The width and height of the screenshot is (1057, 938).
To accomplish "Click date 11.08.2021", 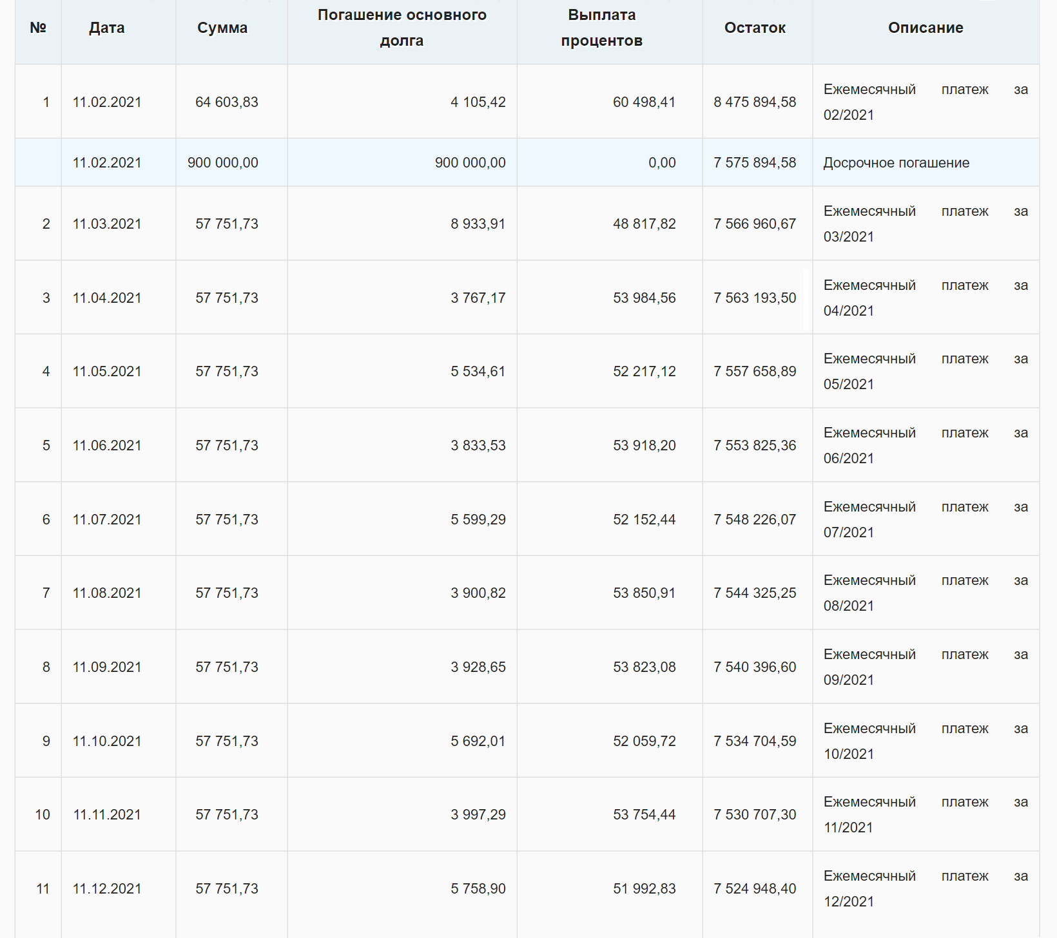I will 107,593.
